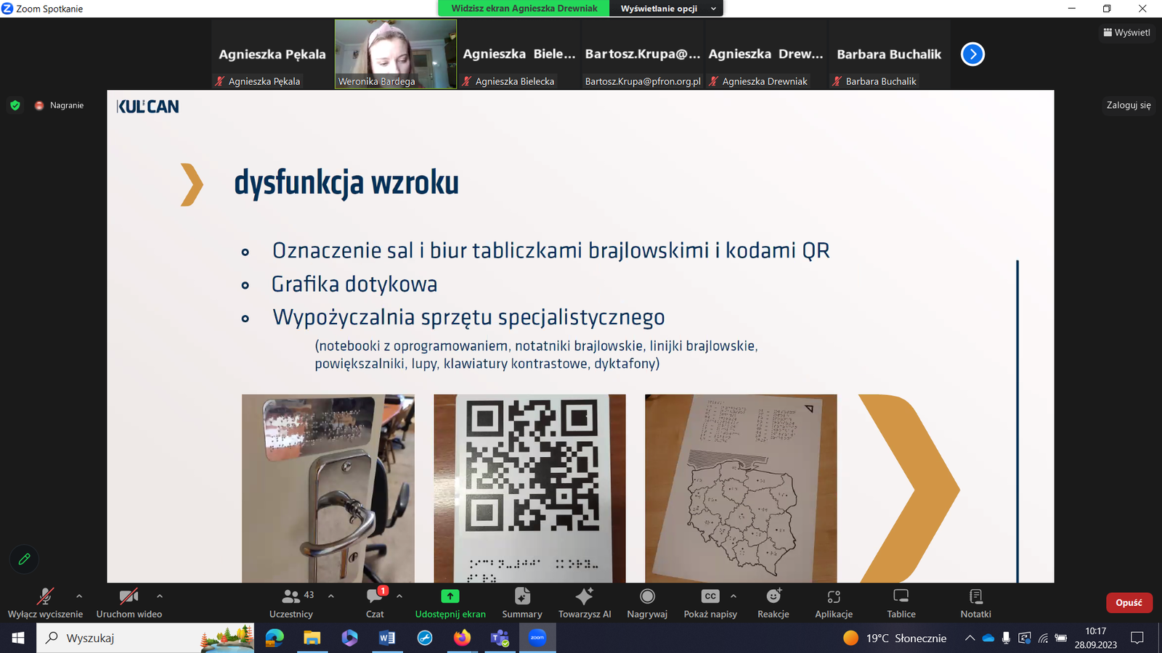
Task: Expand caption options arrow next to Pokaż napisy
Action: point(734,596)
